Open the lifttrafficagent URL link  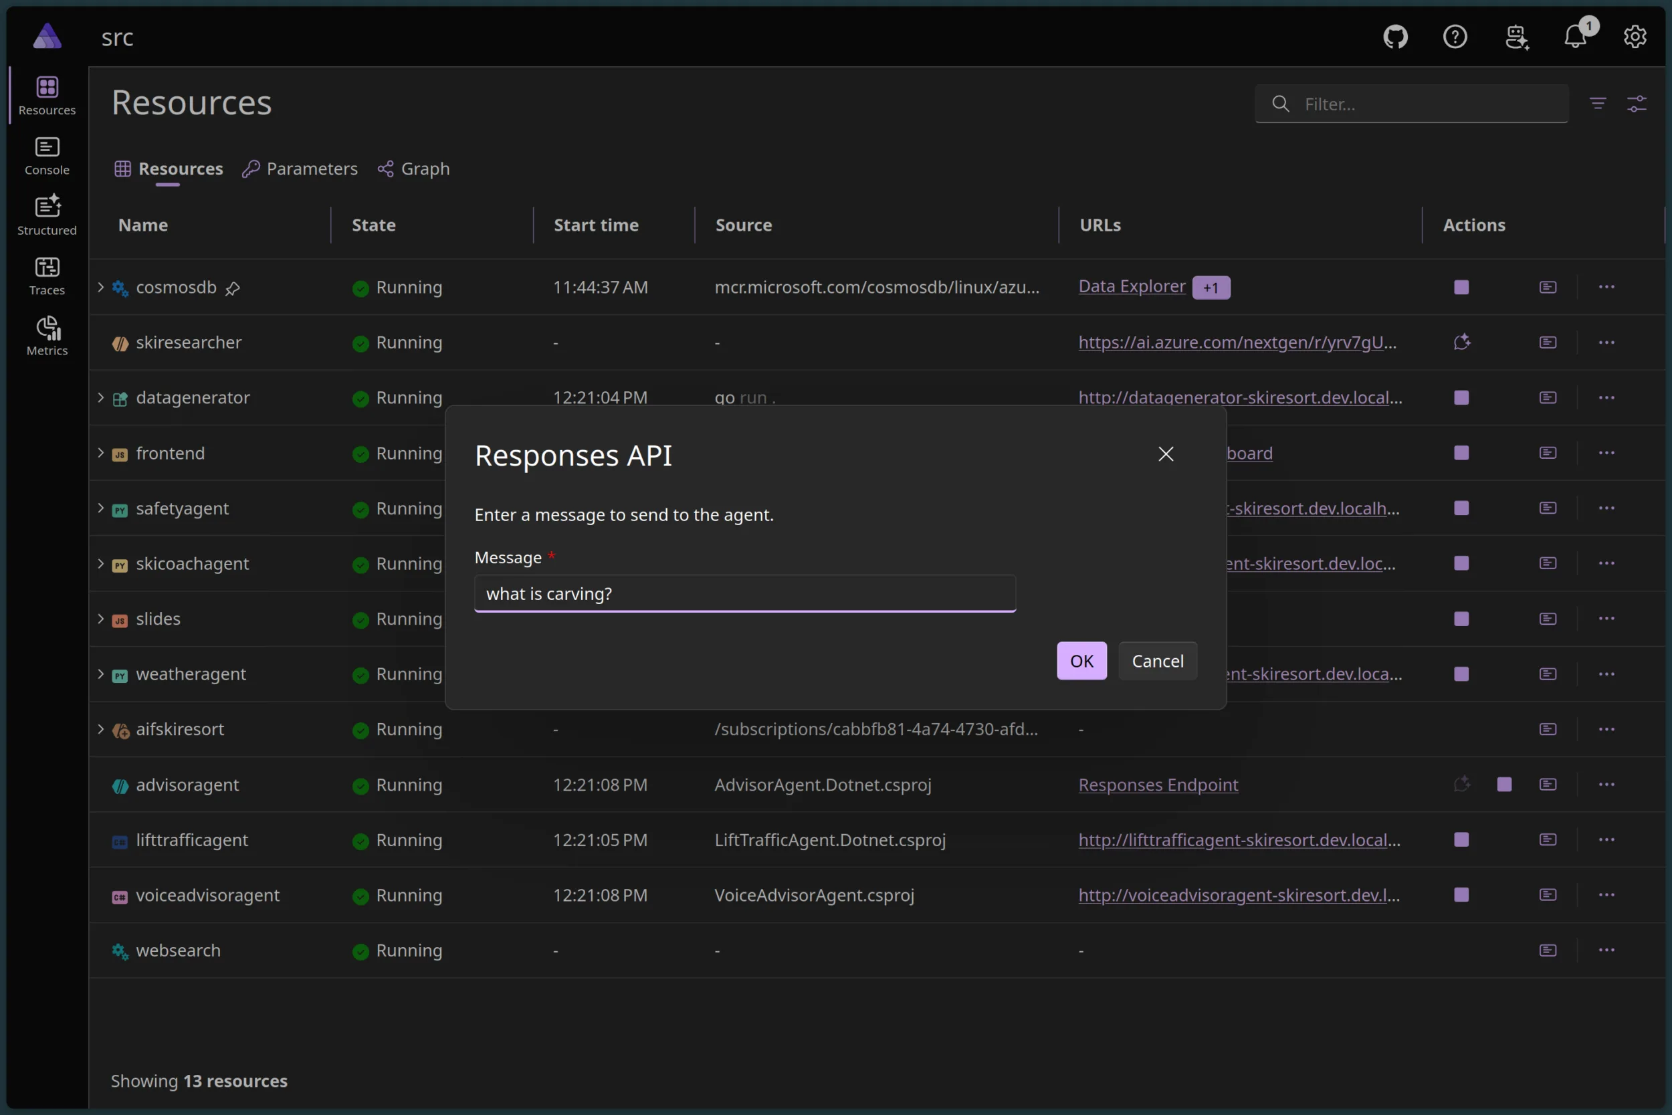pos(1240,840)
